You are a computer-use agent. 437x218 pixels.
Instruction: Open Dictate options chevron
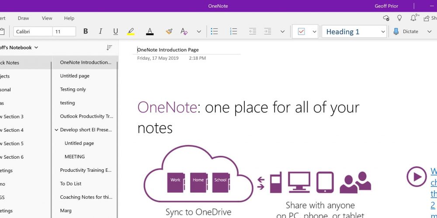pyautogui.click(x=429, y=31)
